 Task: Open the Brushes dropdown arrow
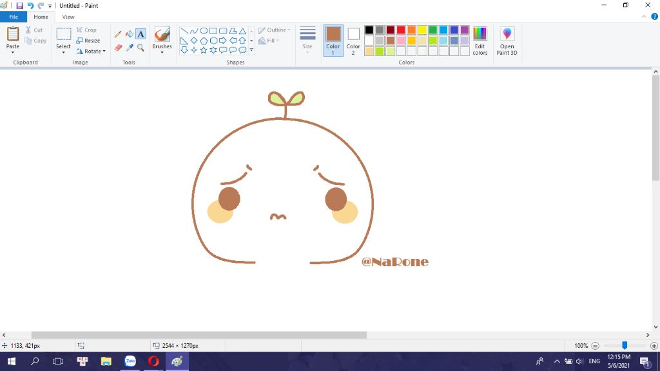[162, 53]
